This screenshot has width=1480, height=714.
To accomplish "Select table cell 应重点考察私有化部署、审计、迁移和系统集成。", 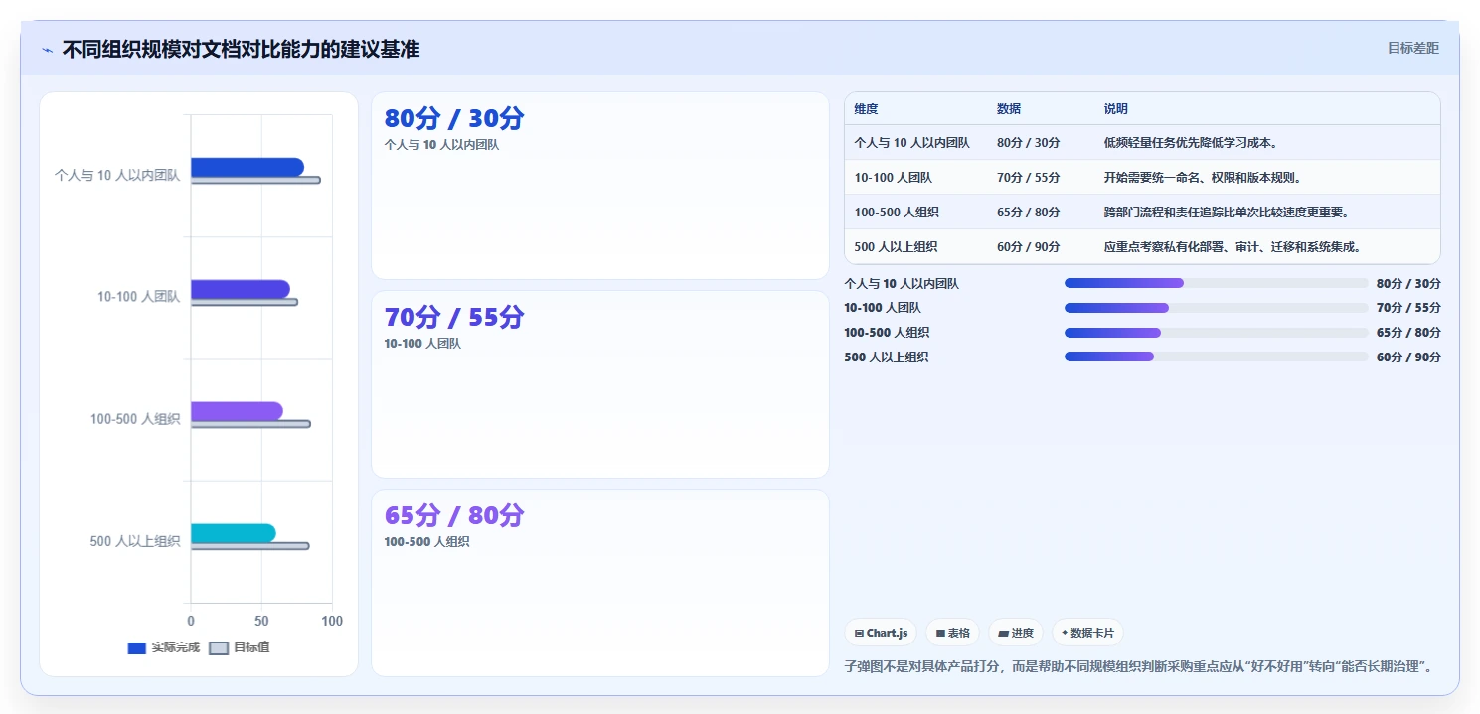I will click(1233, 247).
